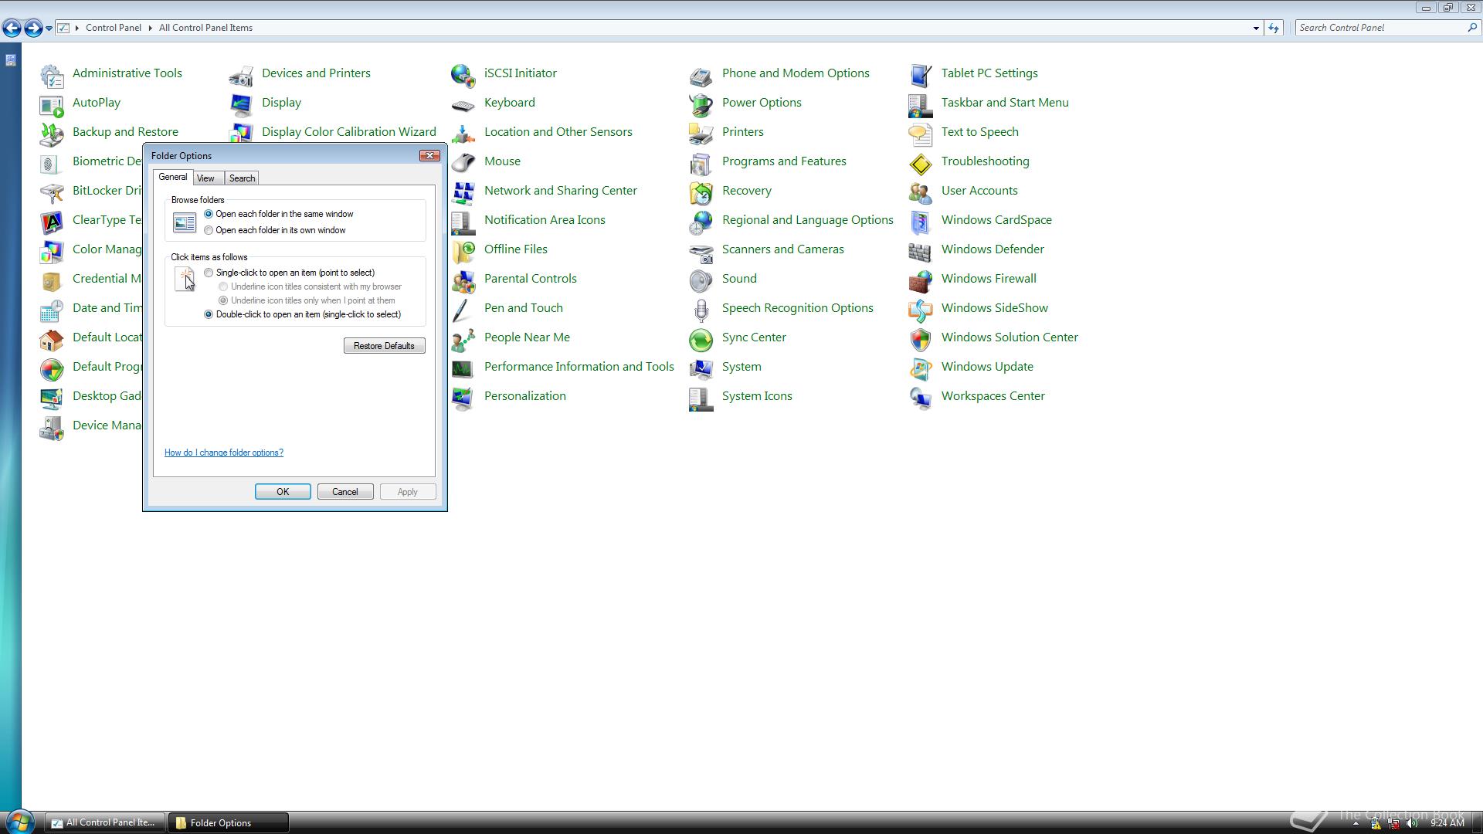This screenshot has height=834, width=1483.
Task: Click the volume icon in system tray
Action: pyautogui.click(x=1413, y=823)
